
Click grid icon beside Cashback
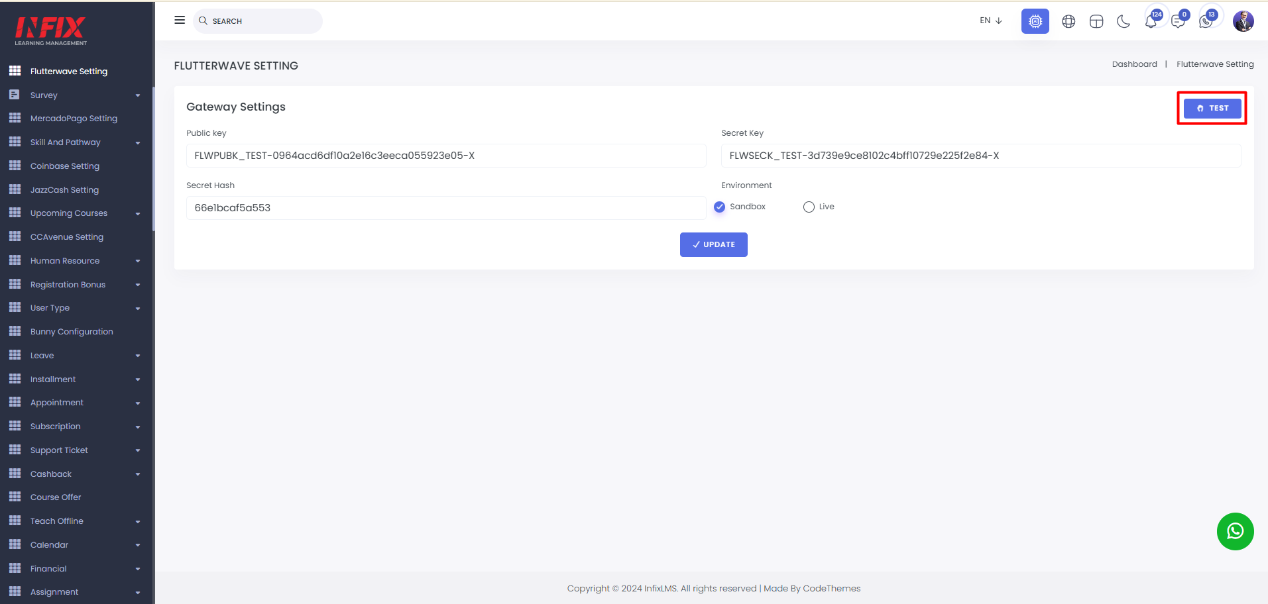point(15,474)
